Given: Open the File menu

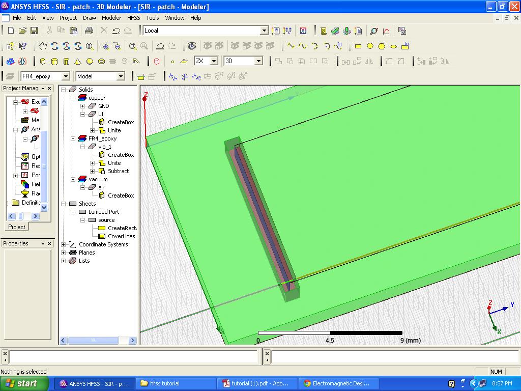Looking at the screenshot, I should (x=17, y=18).
